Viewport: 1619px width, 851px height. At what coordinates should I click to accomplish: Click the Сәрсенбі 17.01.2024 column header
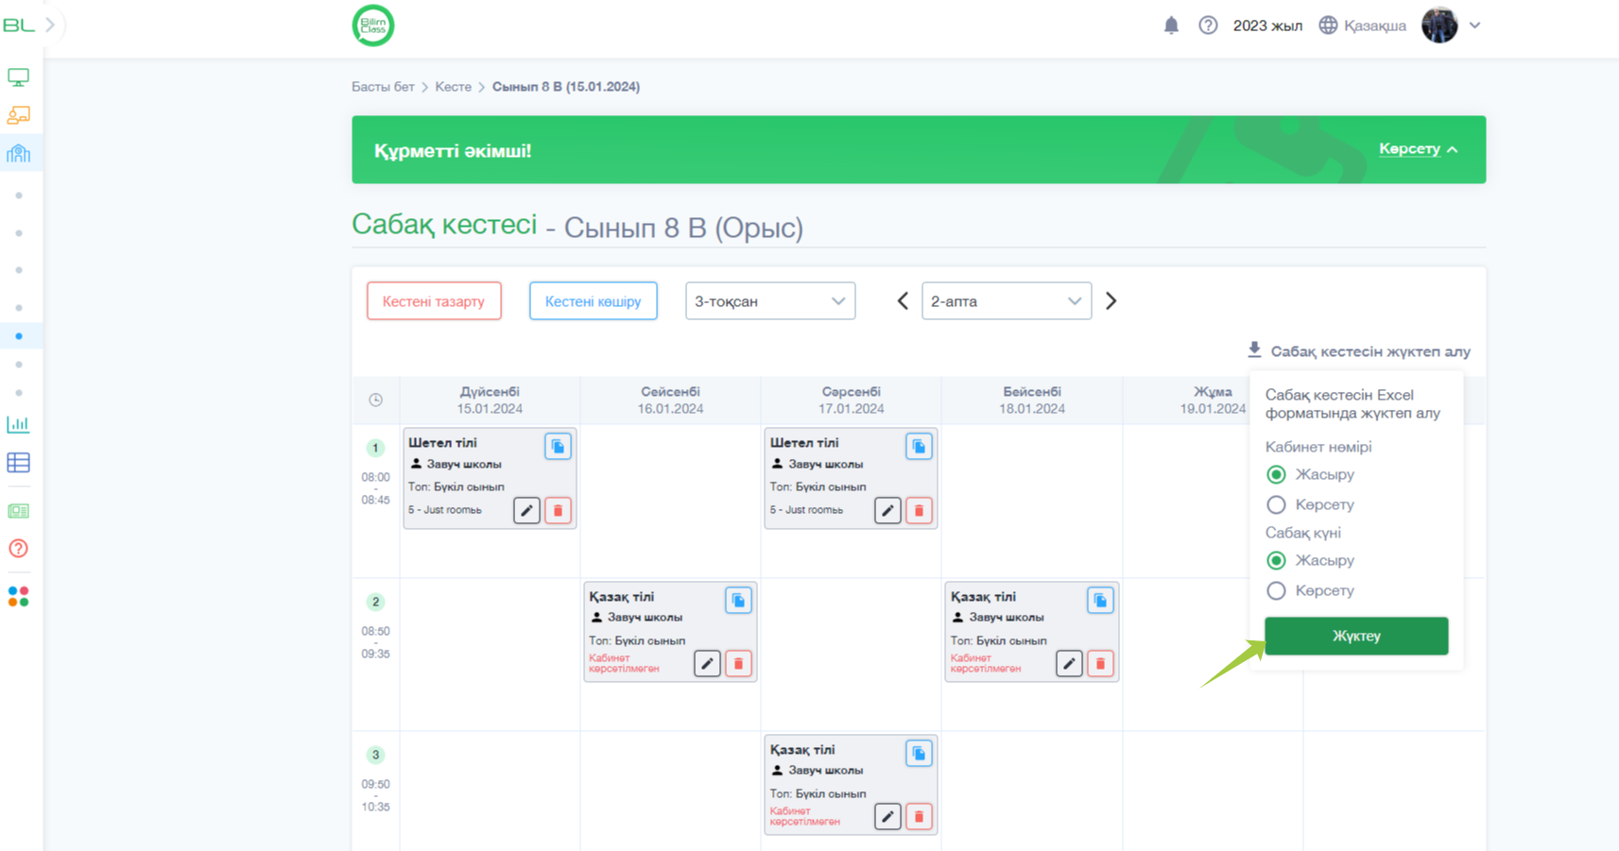851,400
